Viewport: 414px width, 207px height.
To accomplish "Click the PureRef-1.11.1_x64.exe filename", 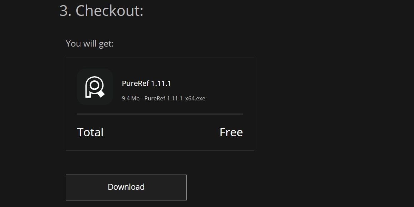I will [x=175, y=98].
